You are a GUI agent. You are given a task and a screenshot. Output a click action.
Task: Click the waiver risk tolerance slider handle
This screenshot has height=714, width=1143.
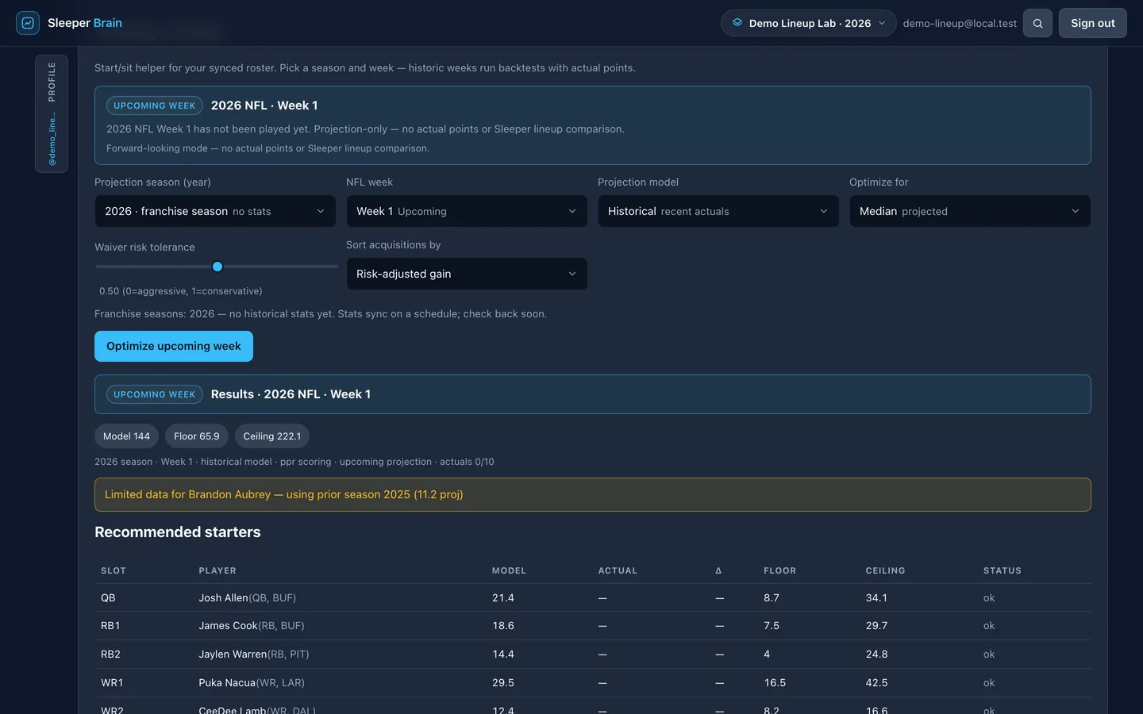(217, 267)
